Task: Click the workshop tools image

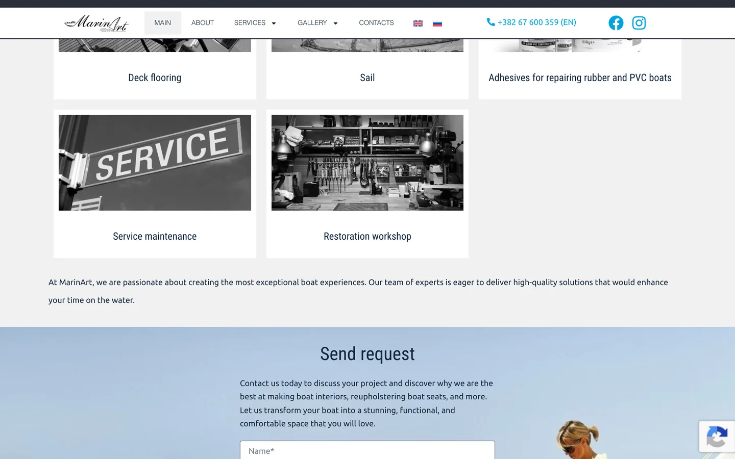Action: coord(367,163)
